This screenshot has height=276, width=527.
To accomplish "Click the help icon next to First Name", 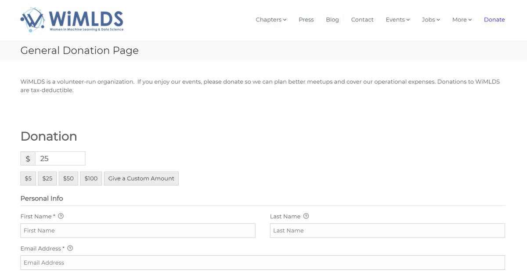I will coord(61,216).
